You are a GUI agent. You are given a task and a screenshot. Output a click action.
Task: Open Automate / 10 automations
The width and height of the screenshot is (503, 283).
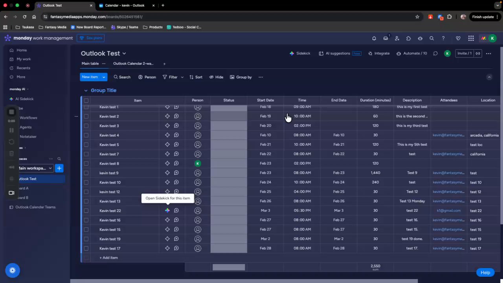click(x=411, y=53)
